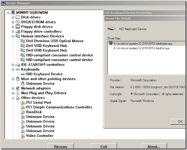Select the Video Controller row
Viewport: 187px width, 150px height.
coord(40,136)
